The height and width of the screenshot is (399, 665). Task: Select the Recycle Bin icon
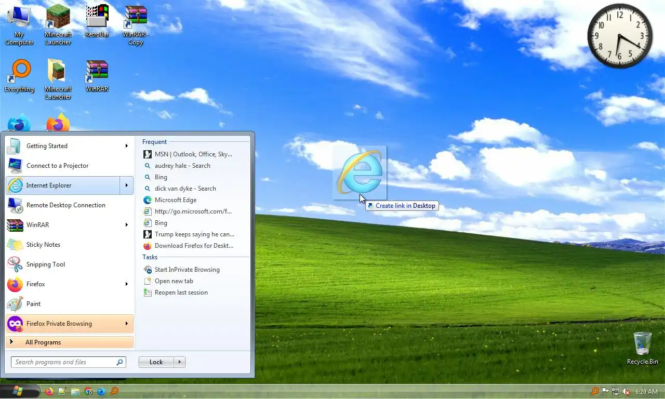coord(643,348)
